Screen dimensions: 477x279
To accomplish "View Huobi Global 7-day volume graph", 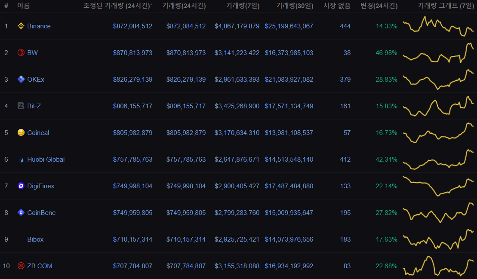I will (438, 159).
